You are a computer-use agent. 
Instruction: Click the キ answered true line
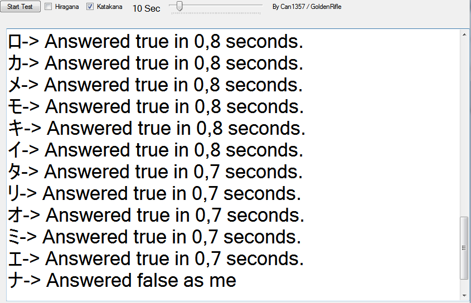[157, 128]
